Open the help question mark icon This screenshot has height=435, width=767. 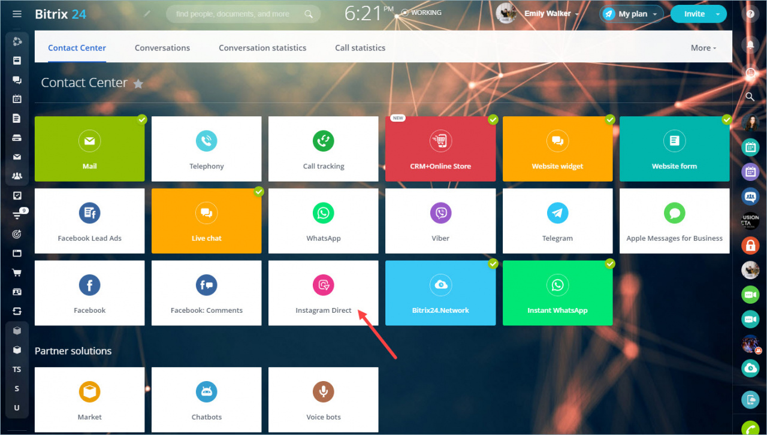pos(750,14)
